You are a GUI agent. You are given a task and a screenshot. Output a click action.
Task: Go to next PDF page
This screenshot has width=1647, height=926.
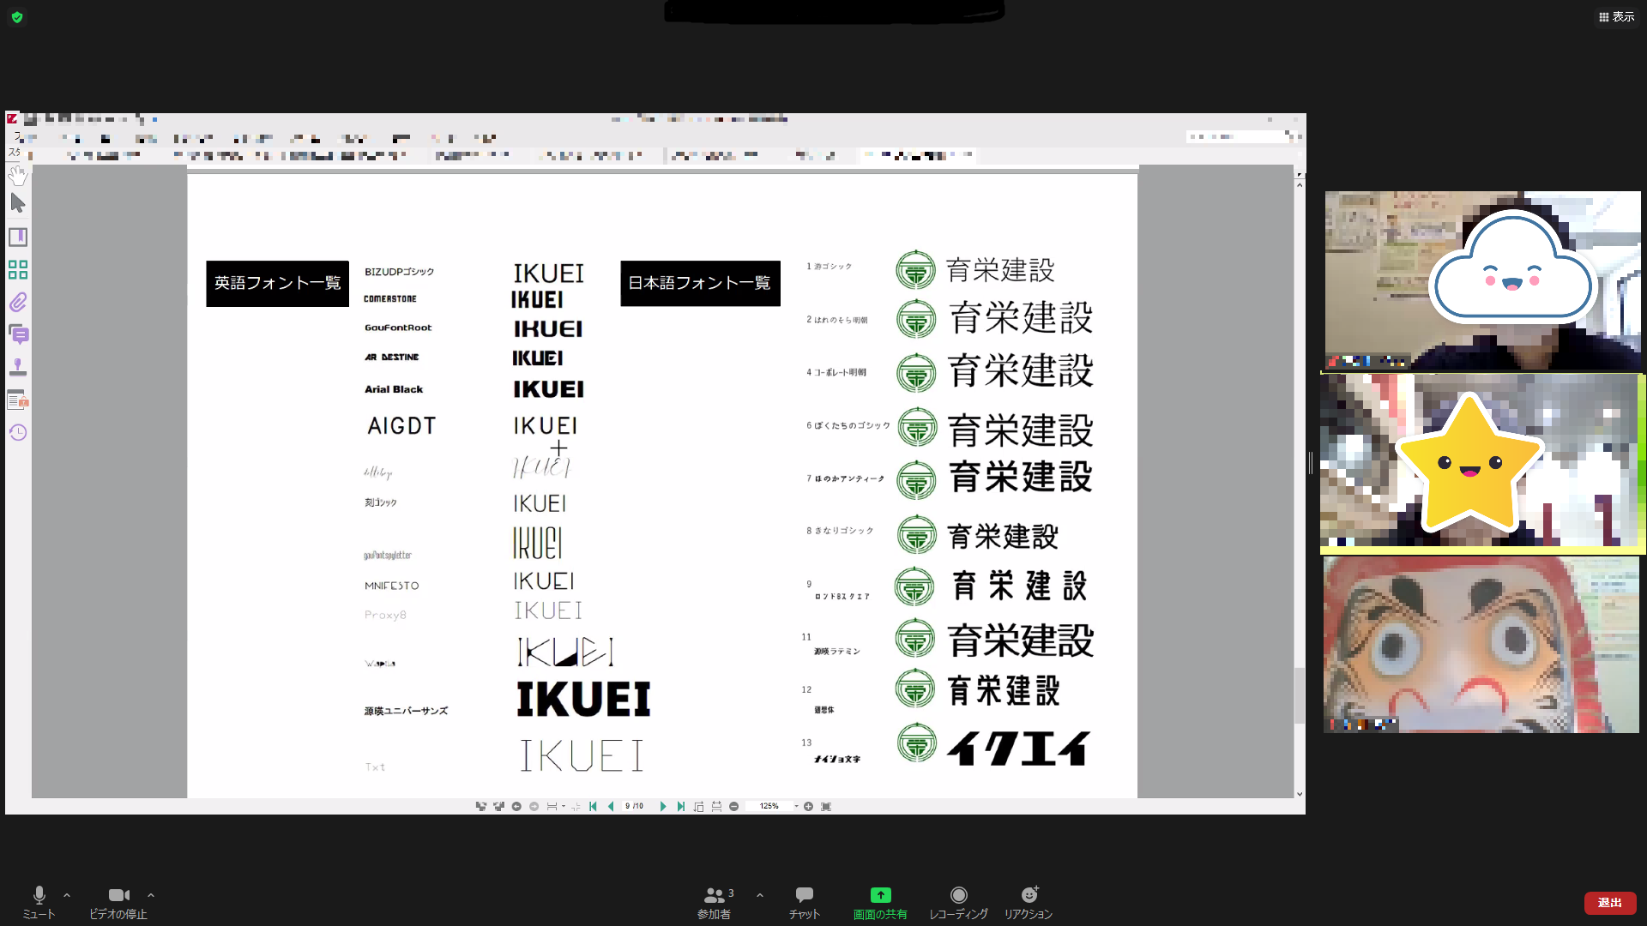[662, 806]
